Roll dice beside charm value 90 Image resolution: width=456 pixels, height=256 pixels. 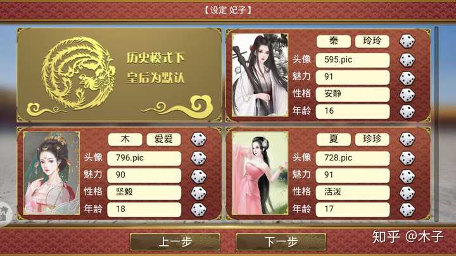[199, 176]
